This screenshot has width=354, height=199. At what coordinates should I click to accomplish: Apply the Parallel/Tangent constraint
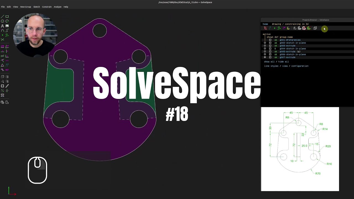(2, 56)
